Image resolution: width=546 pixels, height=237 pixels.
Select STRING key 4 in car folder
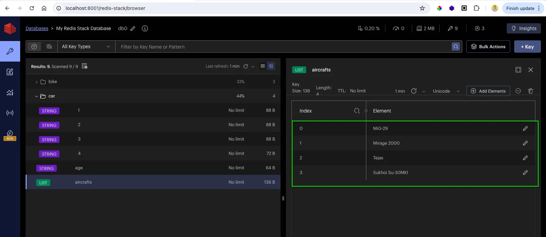[x=153, y=154]
